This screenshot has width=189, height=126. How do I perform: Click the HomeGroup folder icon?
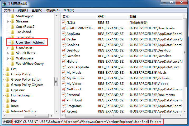7,95
